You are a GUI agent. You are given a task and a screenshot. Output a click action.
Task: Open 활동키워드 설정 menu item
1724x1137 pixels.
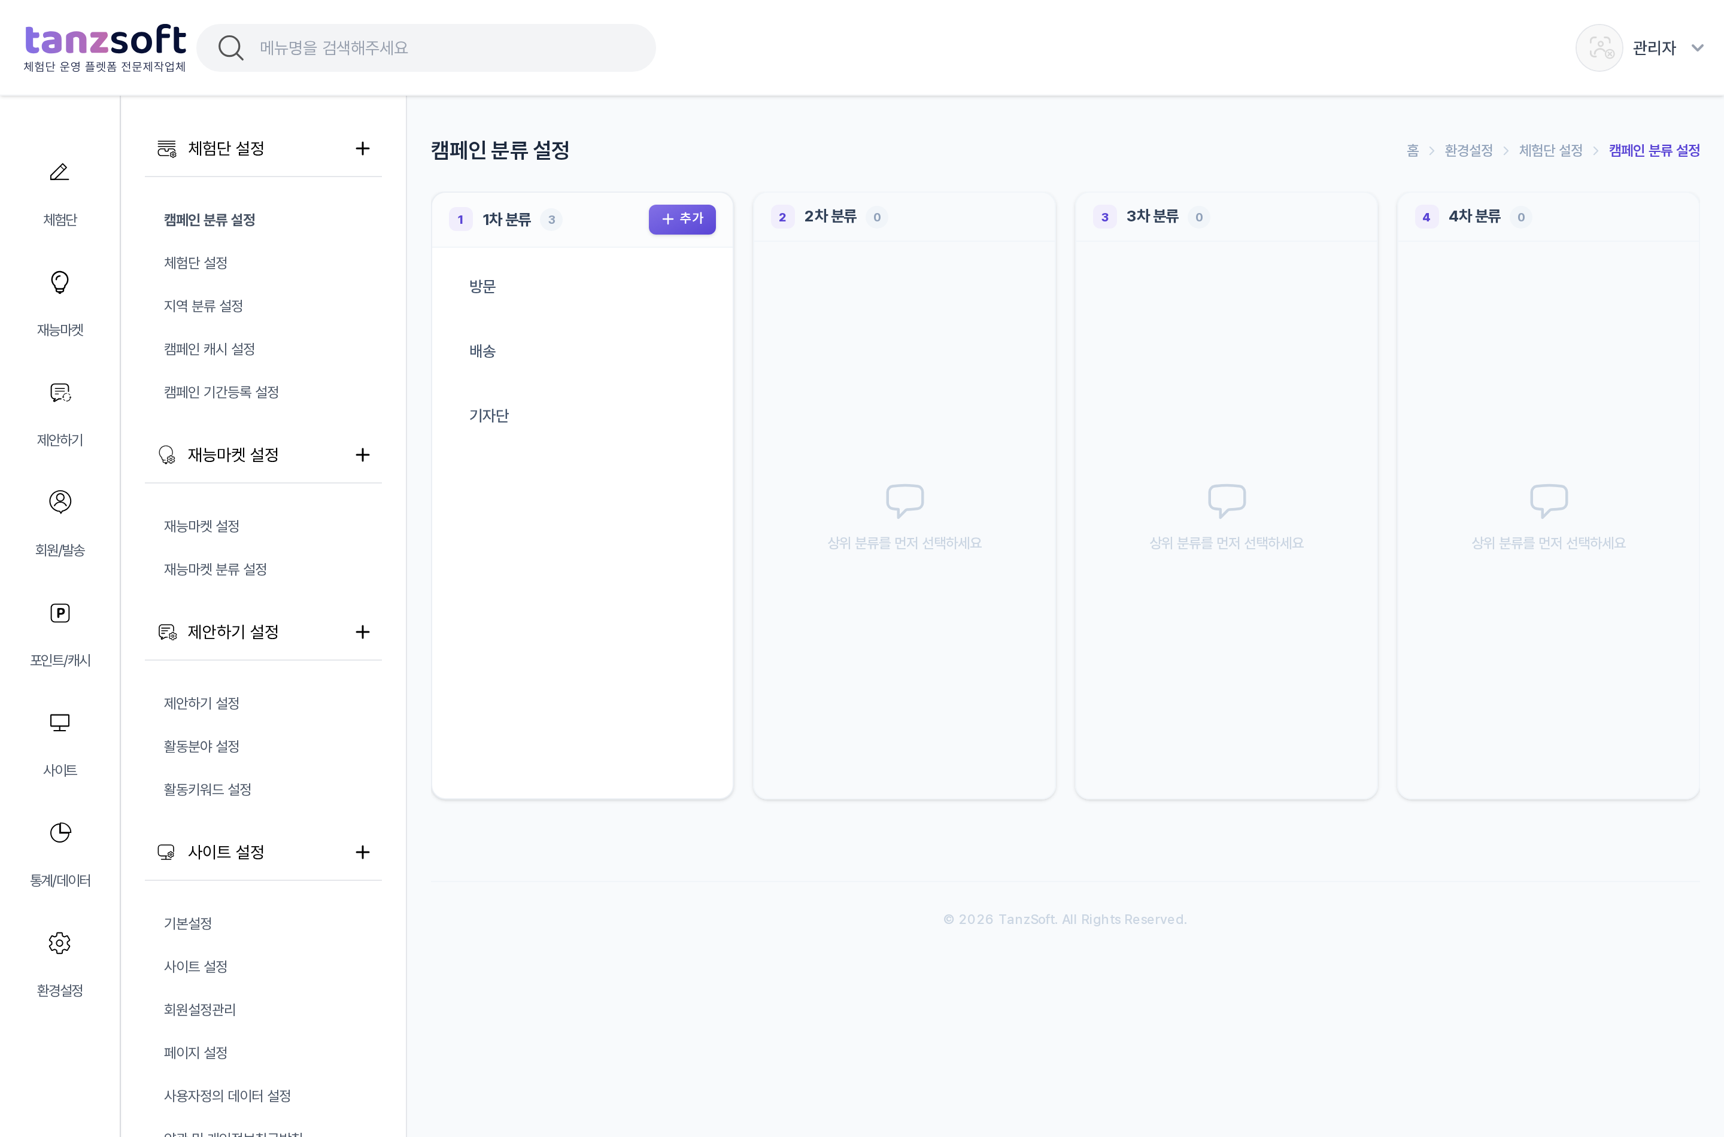(x=208, y=790)
